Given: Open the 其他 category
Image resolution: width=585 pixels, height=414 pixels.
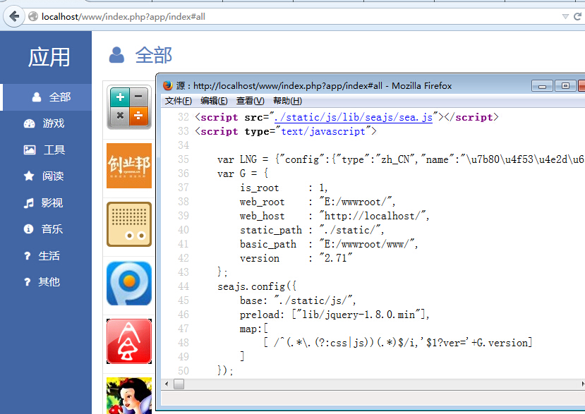Looking at the screenshot, I should 46,282.
